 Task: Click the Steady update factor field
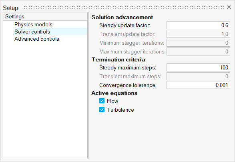pos(198,25)
